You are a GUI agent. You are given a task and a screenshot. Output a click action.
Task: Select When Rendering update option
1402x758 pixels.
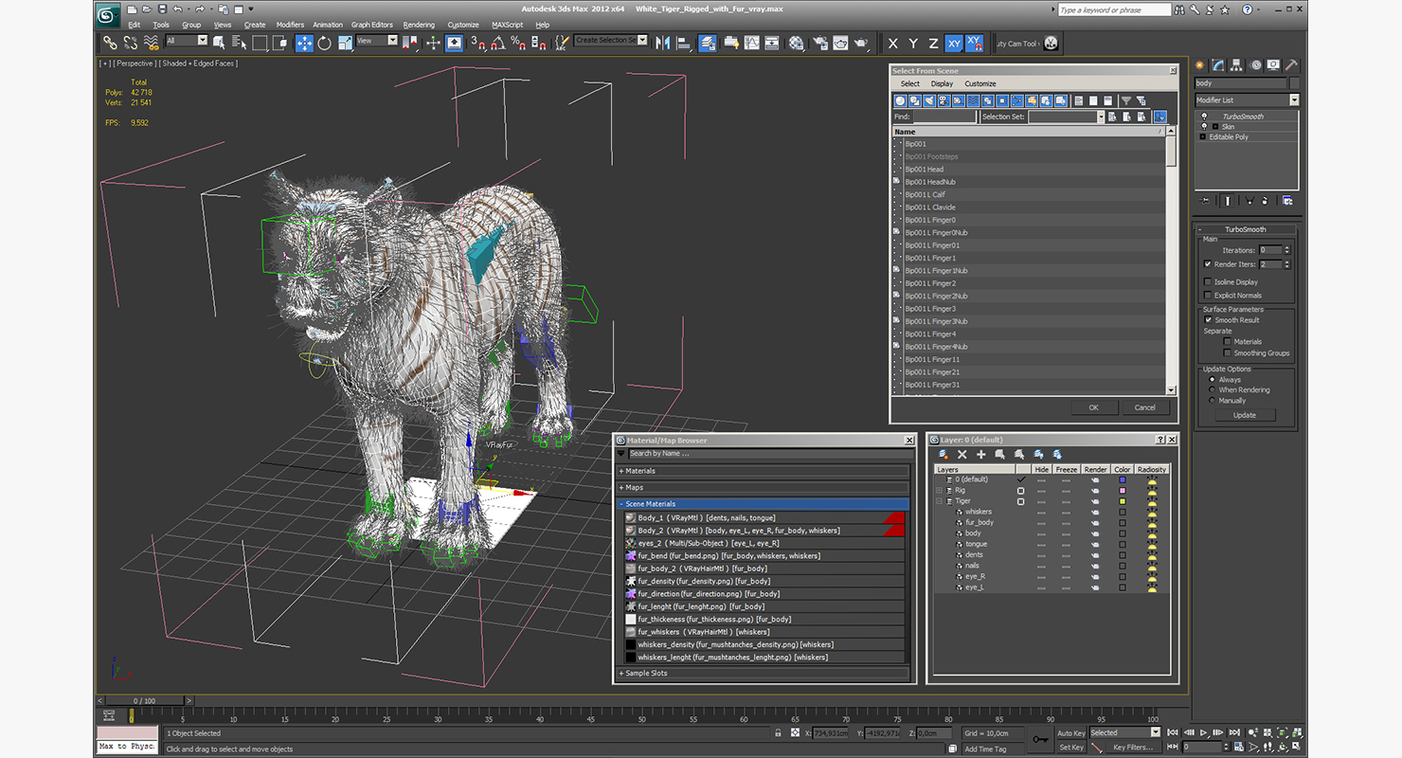[1213, 389]
